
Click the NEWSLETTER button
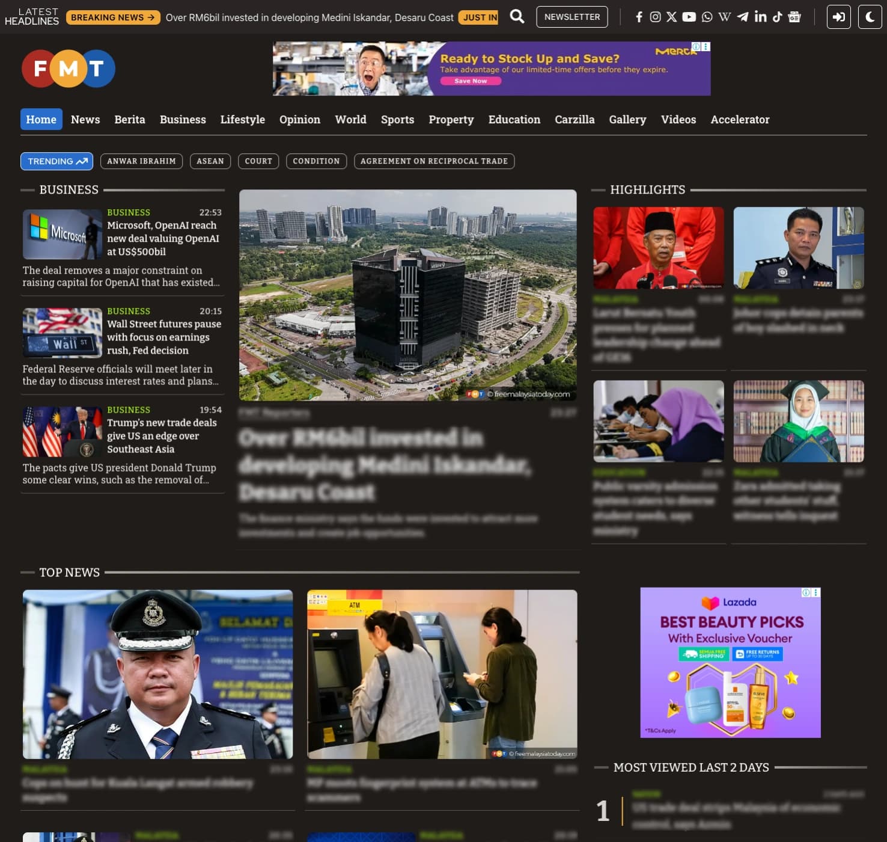pyautogui.click(x=571, y=17)
